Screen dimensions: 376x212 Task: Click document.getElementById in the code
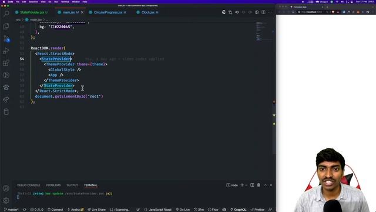coord(60,97)
